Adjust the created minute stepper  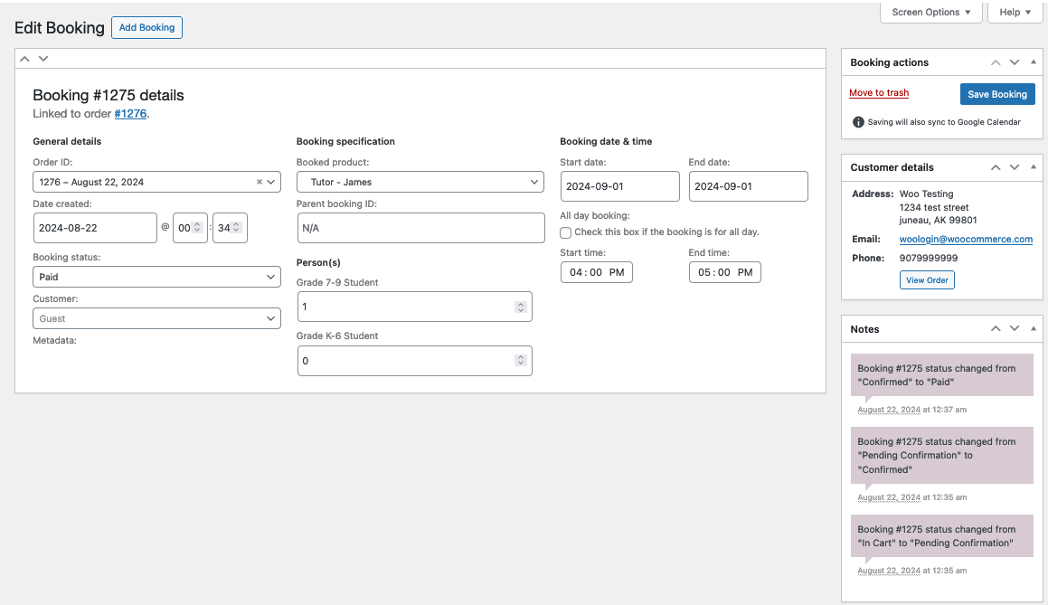(236, 228)
